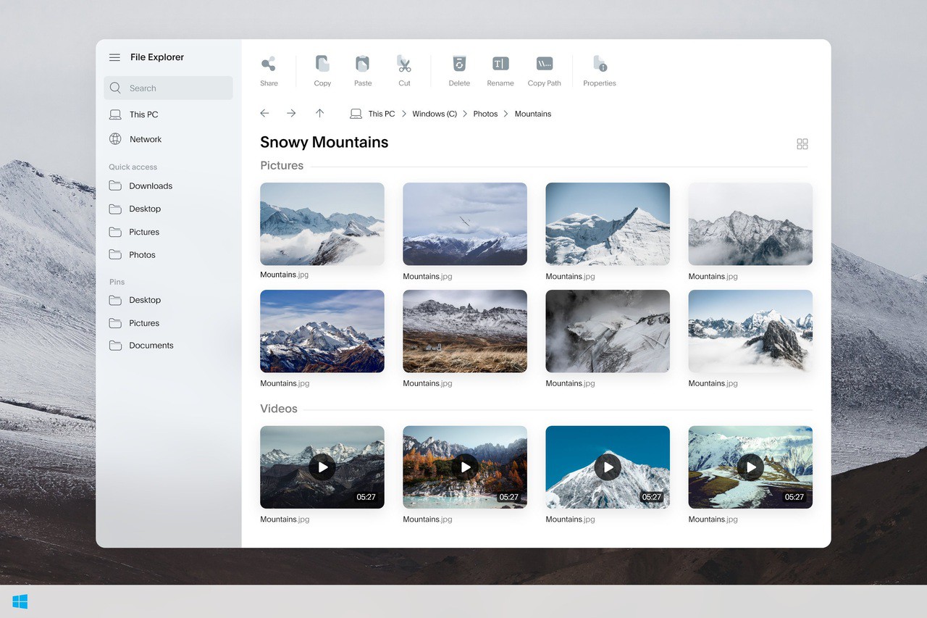Click Photos in the breadcrumb path
Viewport: 927px width, 618px height.
coord(485,114)
